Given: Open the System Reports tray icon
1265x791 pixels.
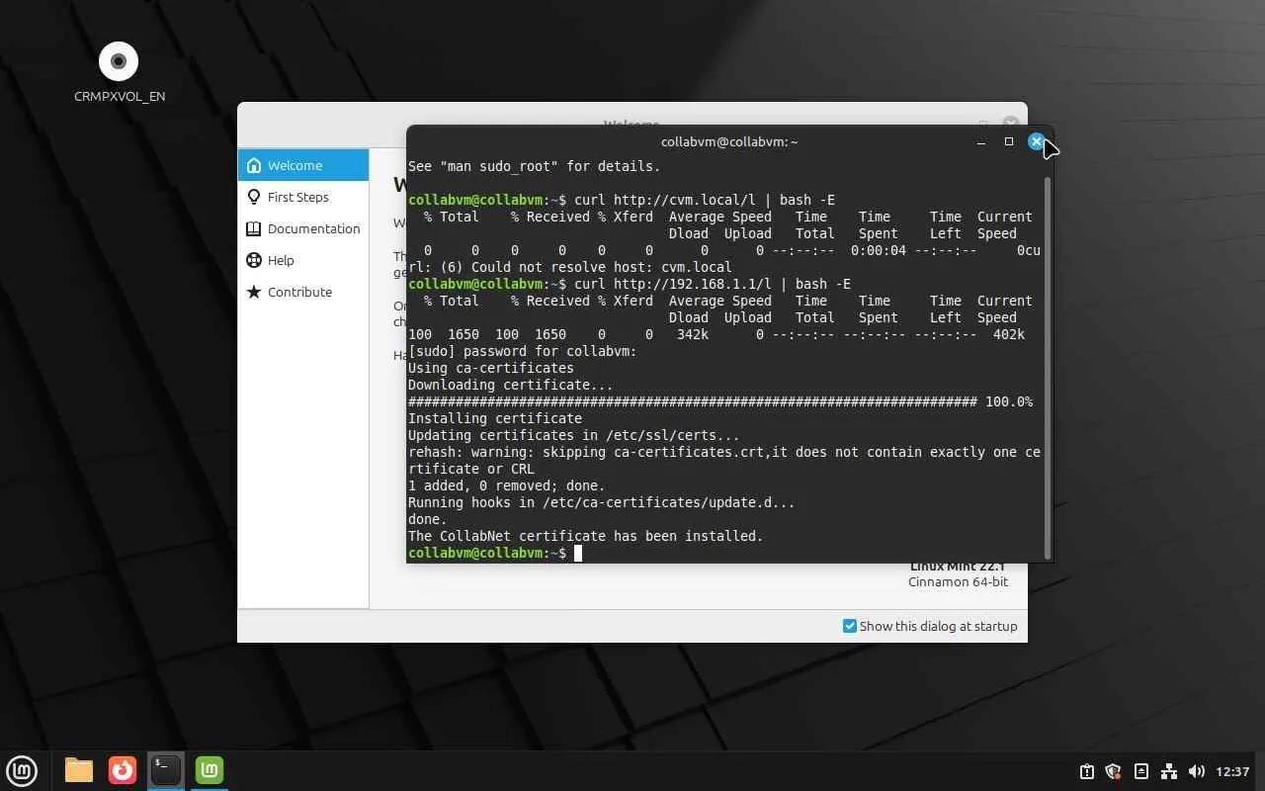Looking at the screenshot, I should click(1086, 771).
